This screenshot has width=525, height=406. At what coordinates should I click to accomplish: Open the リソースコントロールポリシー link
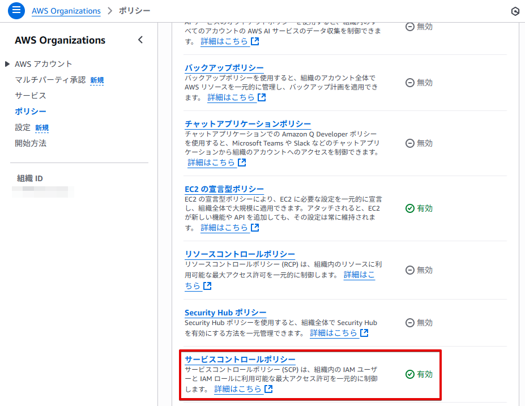[x=240, y=254]
